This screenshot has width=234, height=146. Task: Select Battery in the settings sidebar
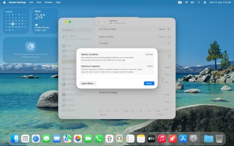[x=77, y=61]
